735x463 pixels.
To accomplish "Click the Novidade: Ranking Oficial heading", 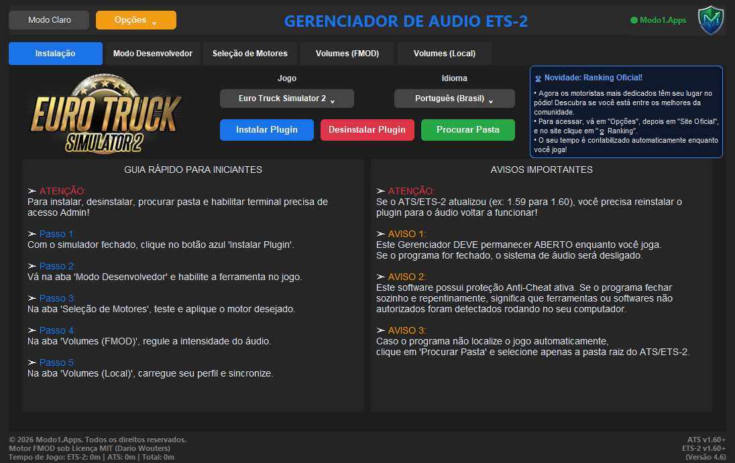I will (593, 78).
